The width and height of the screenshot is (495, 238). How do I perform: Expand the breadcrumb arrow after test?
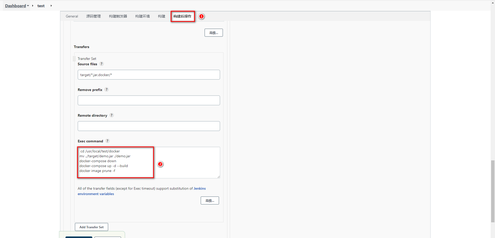51,6
